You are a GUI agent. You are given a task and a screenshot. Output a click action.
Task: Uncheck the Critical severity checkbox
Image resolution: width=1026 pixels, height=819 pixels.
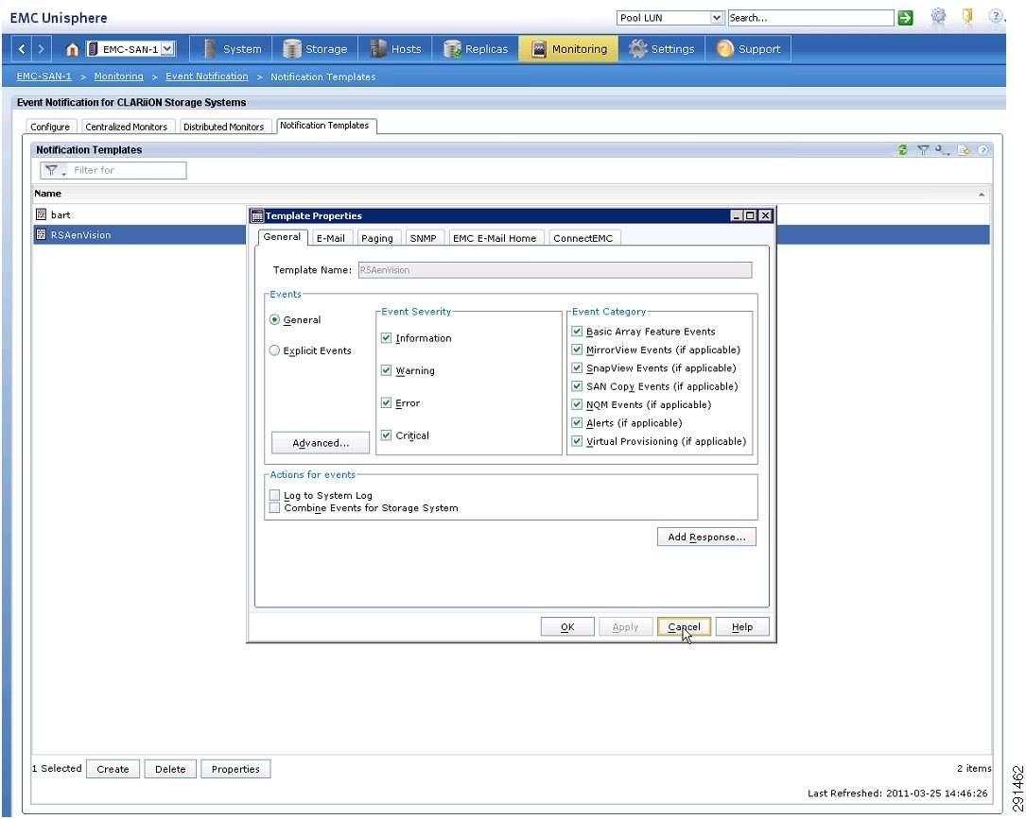[x=386, y=435]
